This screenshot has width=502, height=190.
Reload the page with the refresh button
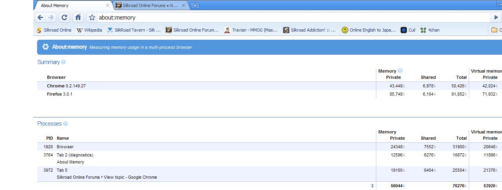click(65, 17)
